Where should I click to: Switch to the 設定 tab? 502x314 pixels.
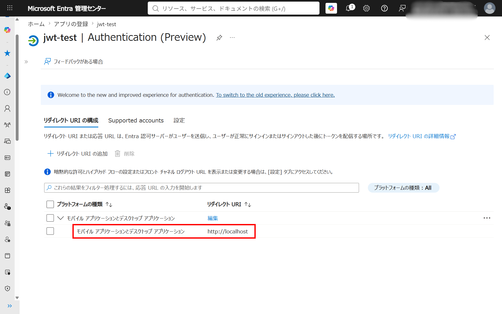pos(179,120)
